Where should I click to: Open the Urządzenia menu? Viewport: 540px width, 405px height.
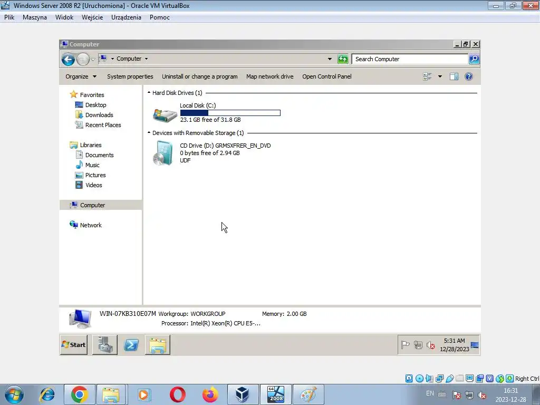(x=126, y=17)
